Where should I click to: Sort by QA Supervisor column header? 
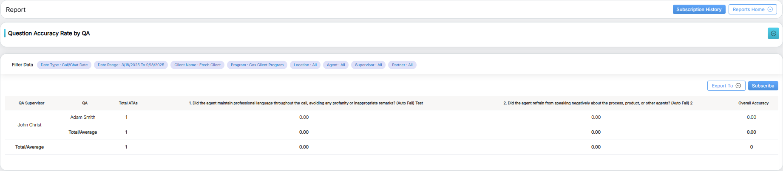31,103
